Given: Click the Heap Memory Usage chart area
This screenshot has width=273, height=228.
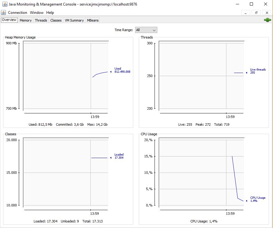Looking at the screenshot, I should 66,76.
